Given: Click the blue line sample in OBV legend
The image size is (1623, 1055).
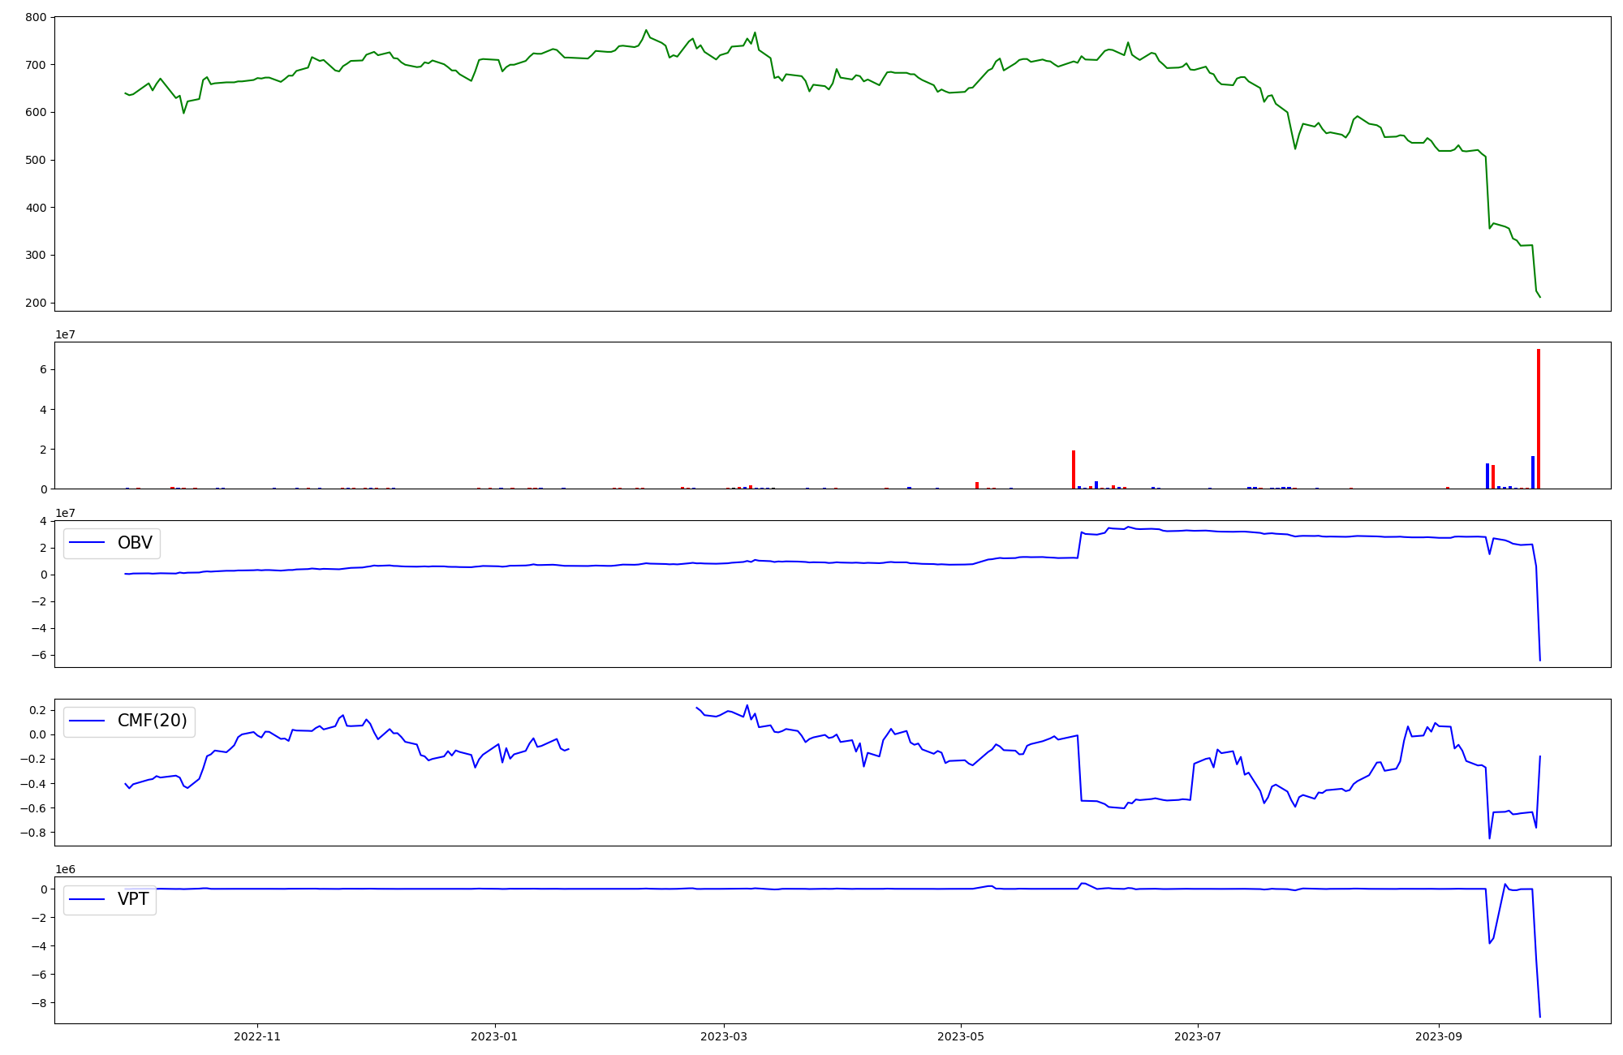Looking at the screenshot, I should 88,543.
